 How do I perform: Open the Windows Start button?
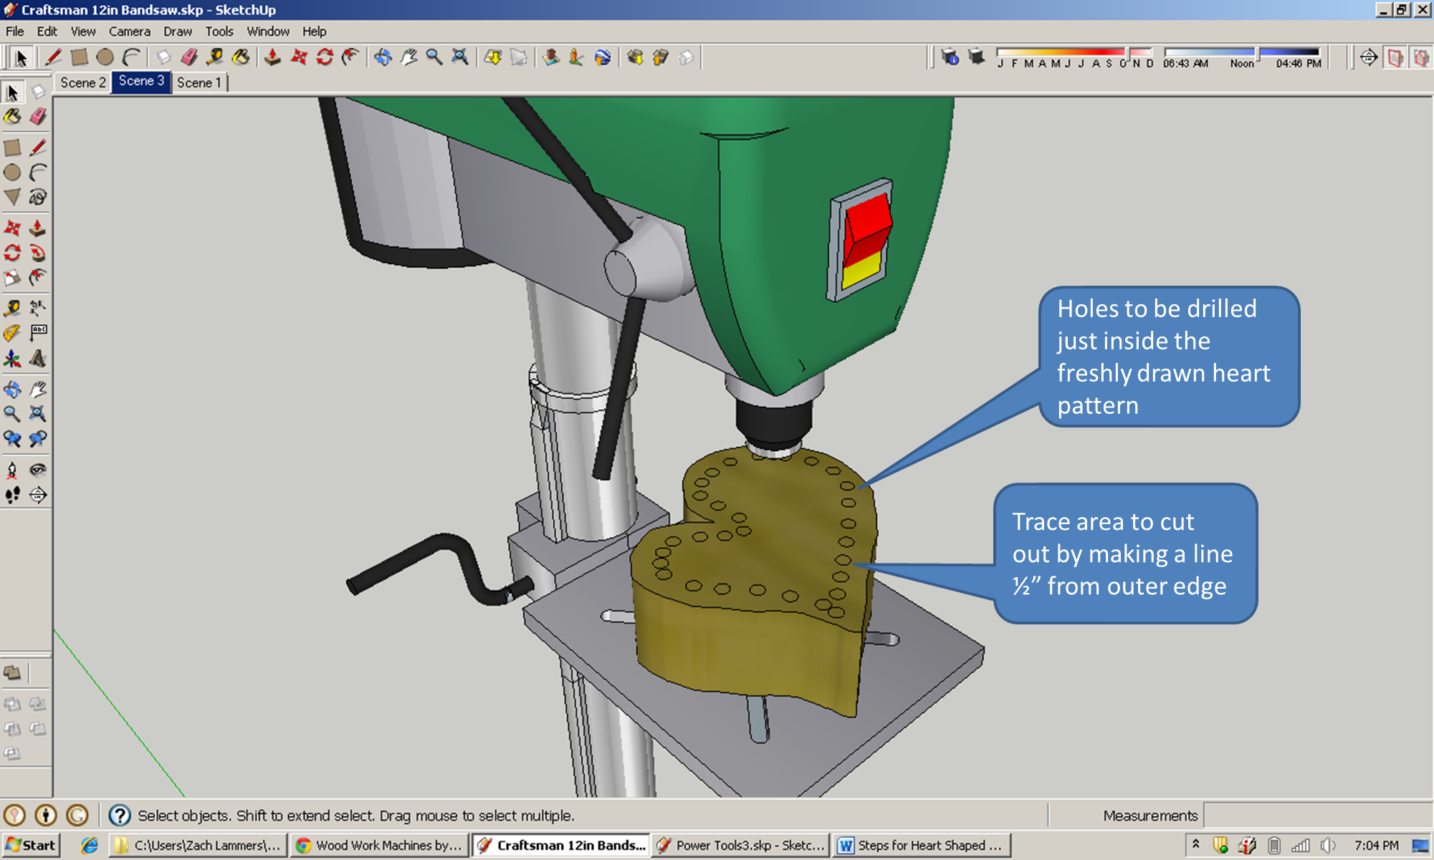(32, 846)
